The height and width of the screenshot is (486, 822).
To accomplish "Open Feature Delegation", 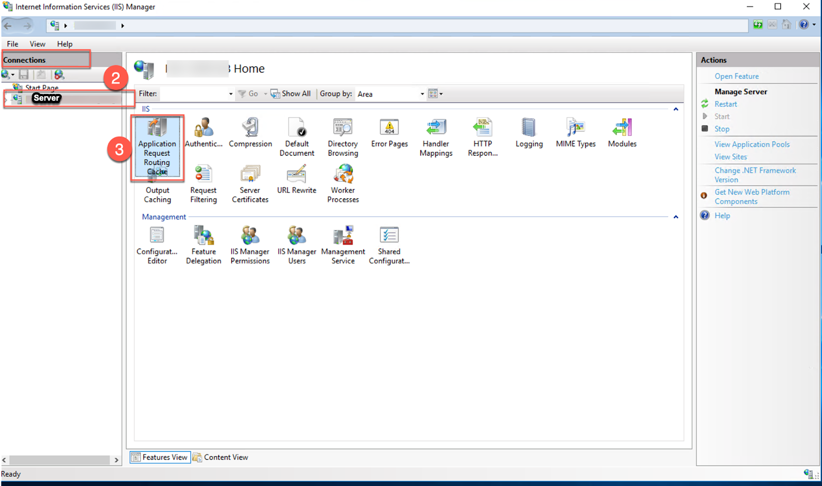I will 203,246.
